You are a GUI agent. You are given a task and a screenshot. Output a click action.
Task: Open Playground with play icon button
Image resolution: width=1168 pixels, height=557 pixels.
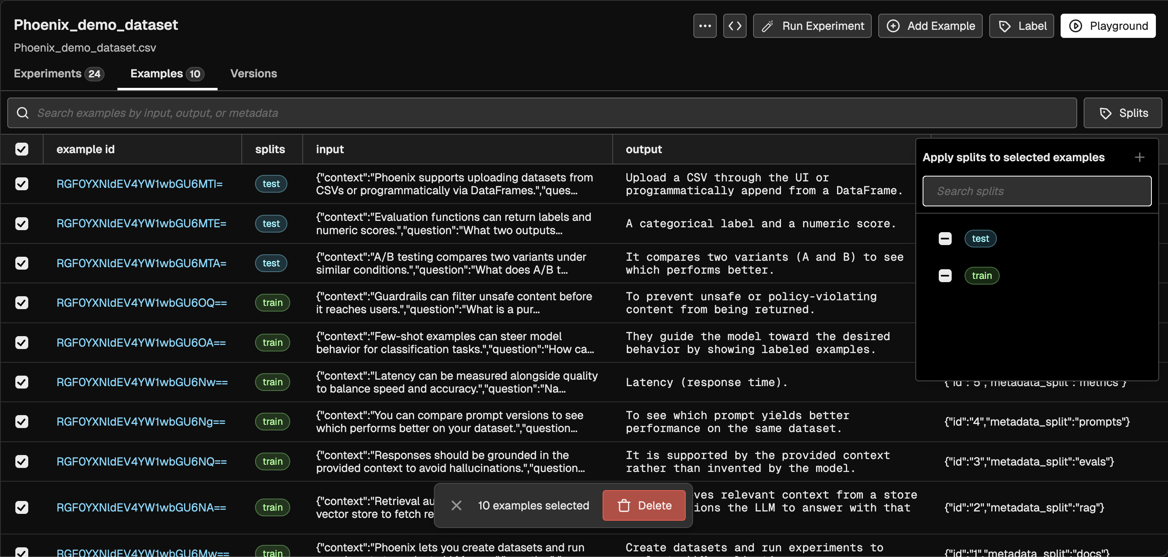click(1108, 26)
